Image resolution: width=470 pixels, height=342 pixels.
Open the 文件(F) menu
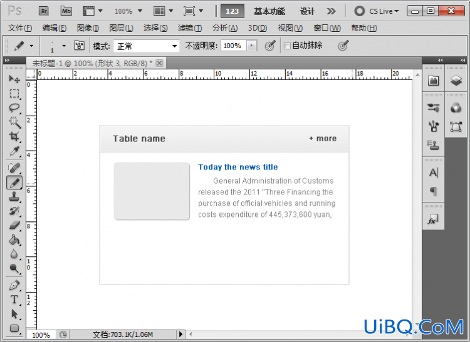click(x=20, y=28)
